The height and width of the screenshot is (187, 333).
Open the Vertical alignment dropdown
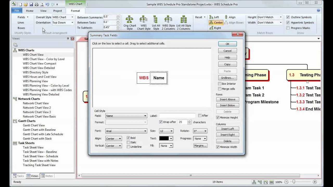[x=113, y=146]
